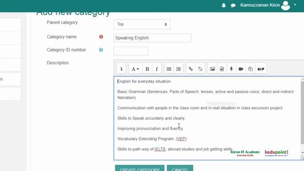304x171 pixels.
Task: Click the word 'IELTS' in the description
Action: coord(160,149)
